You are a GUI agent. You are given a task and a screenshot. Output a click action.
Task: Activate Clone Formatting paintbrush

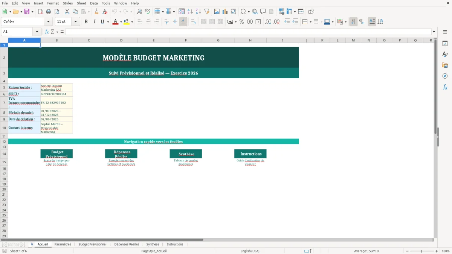point(96,12)
